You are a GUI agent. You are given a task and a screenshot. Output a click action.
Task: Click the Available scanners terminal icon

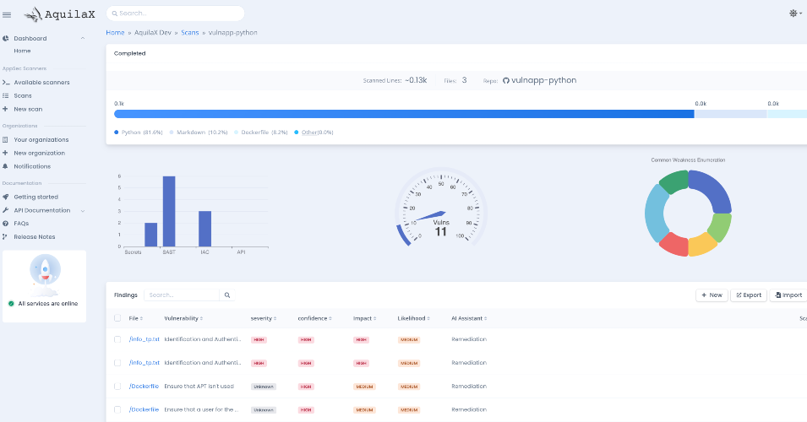pos(6,82)
